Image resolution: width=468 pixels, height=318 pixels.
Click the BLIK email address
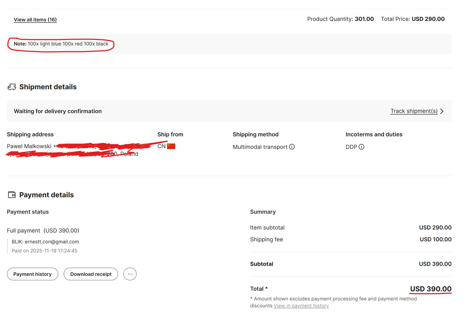point(52,242)
